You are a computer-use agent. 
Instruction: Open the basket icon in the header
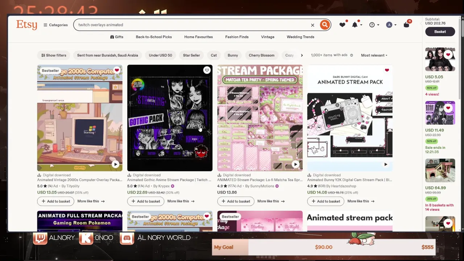click(x=407, y=25)
